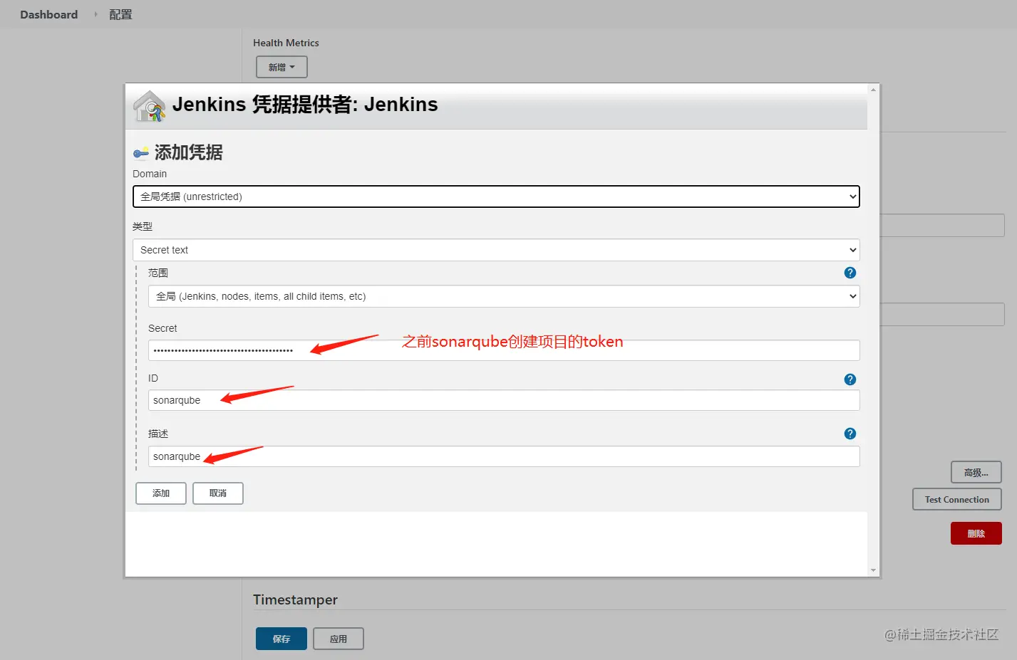Open the 范围 scope dropdown
The image size is (1017, 660).
pos(504,296)
